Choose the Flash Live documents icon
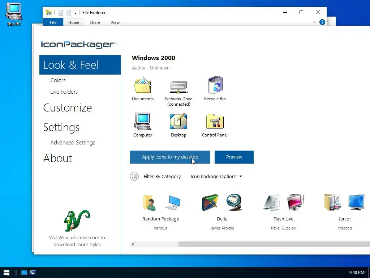Image resolution: width=370 pixels, height=278 pixels. [272, 202]
